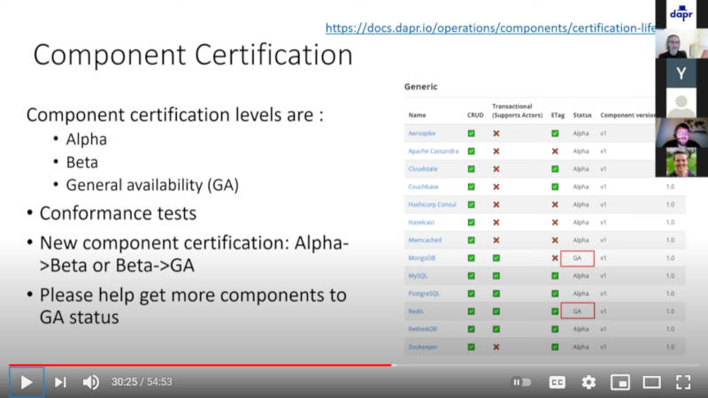Open the Cloudstate table link
708x398 pixels.
[423, 169]
